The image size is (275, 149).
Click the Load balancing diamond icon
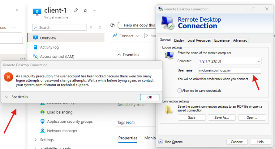pos(42,112)
